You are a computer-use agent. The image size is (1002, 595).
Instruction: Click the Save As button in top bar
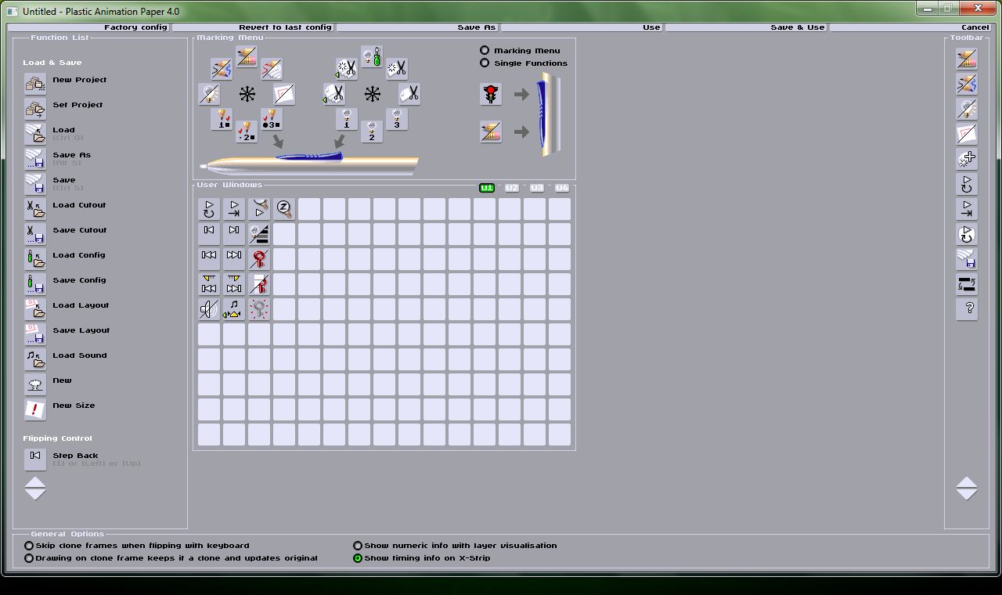tap(417, 27)
